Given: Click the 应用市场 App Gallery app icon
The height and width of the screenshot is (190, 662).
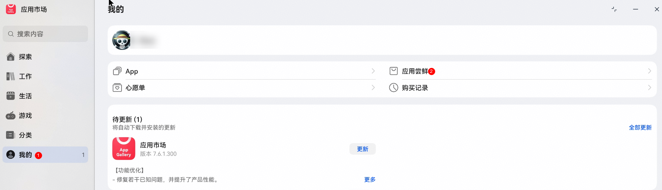Looking at the screenshot, I should tap(124, 148).
